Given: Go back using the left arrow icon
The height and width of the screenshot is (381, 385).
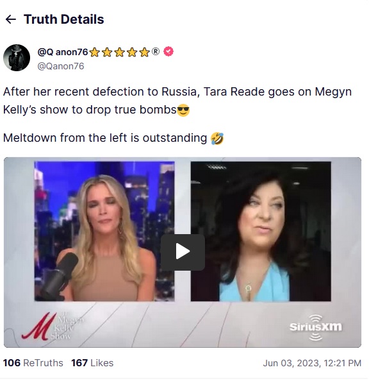Looking at the screenshot, I should (10, 19).
